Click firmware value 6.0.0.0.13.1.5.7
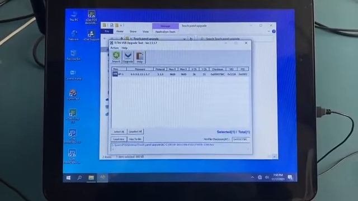This screenshot has width=358, height=201. [140, 74]
